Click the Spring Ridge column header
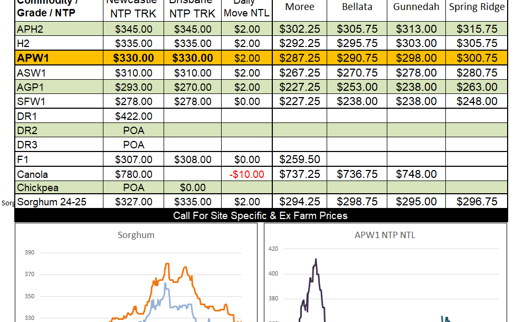The image size is (524, 322). pos(477,7)
